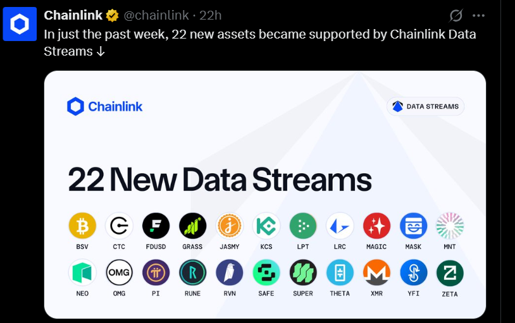Click the 22h post timestamp
Viewport: 515px width, 323px height.
211,15
